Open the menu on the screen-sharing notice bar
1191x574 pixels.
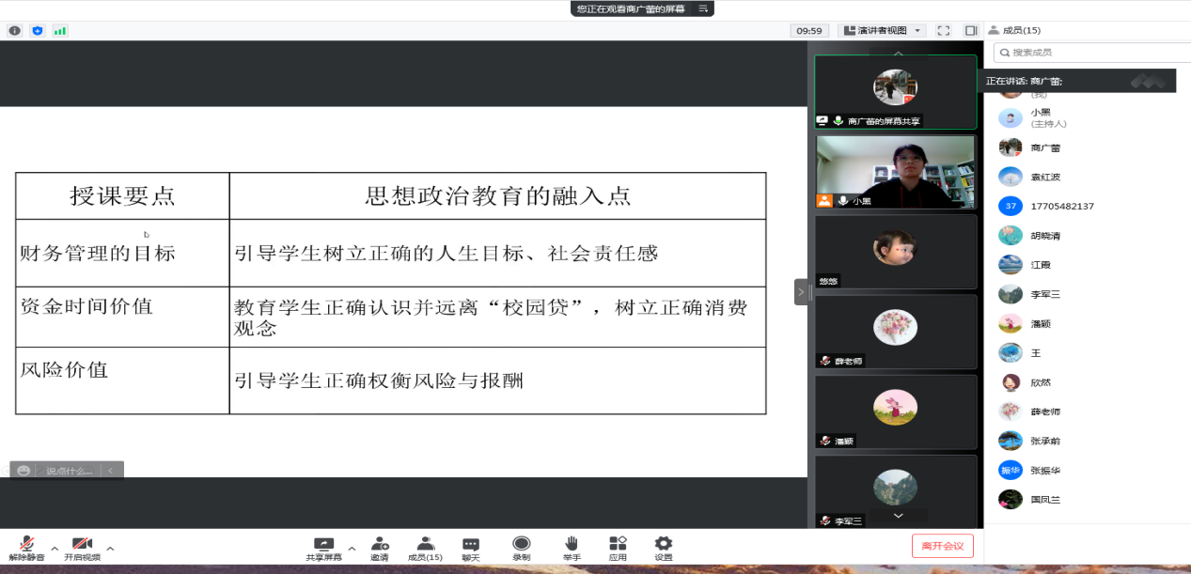coord(702,8)
